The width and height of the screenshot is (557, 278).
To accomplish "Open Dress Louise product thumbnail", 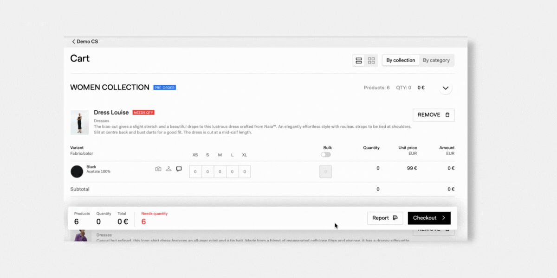I will tap(79, 122).
